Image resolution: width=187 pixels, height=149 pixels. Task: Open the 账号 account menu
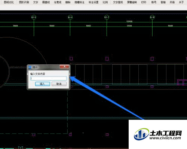click(154, 2)
